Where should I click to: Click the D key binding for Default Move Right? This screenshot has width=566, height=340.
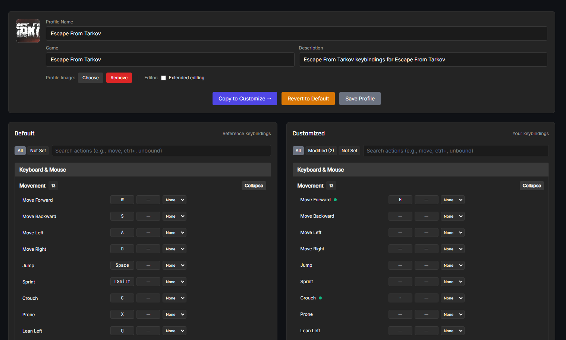click(x=122, y=249)
